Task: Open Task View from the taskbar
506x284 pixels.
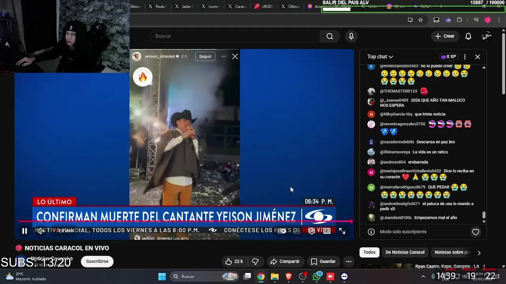Action: pyautogui.click(x=247, y=277)
